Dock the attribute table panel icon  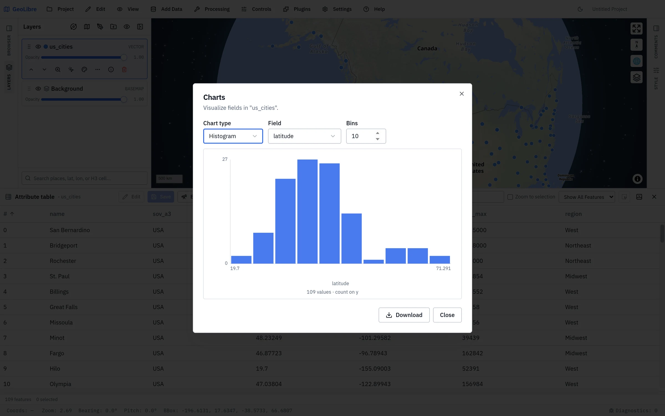639,197
